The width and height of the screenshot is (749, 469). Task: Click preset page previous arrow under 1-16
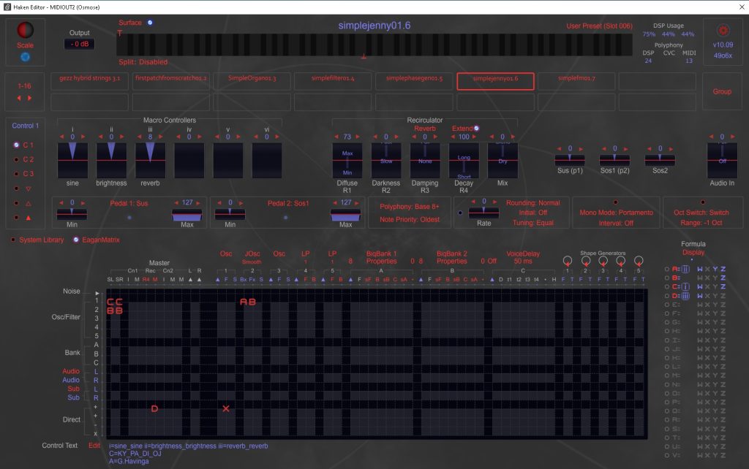tap(19, 98)
